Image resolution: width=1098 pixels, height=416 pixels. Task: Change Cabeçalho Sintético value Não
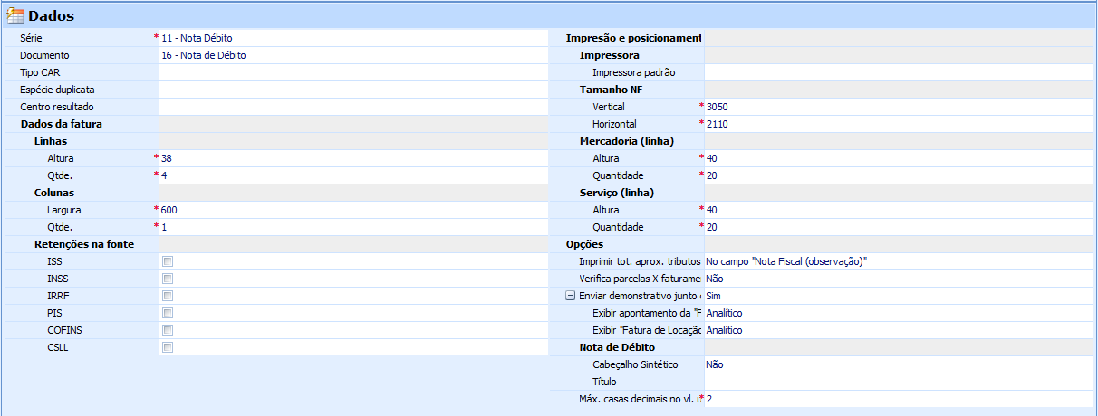tap(899, 364)
